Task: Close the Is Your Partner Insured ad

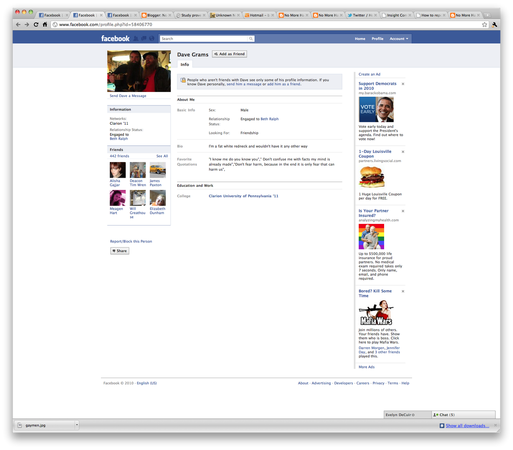Action: 403,211
